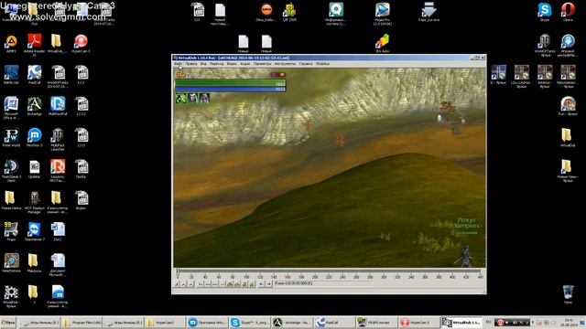Jump to the start of the video
Image resolution: width=586 pixels, height=329 pixels.
pos(201,284)
